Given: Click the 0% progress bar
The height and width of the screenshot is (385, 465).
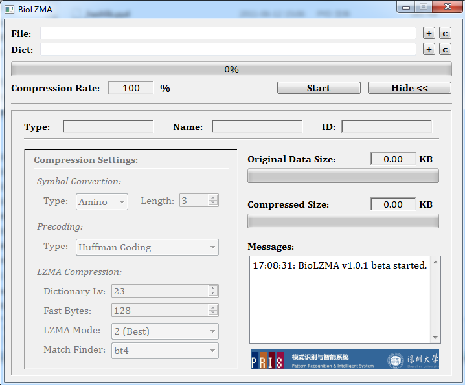Looking at the screenshot, I should tap(231, 69).
